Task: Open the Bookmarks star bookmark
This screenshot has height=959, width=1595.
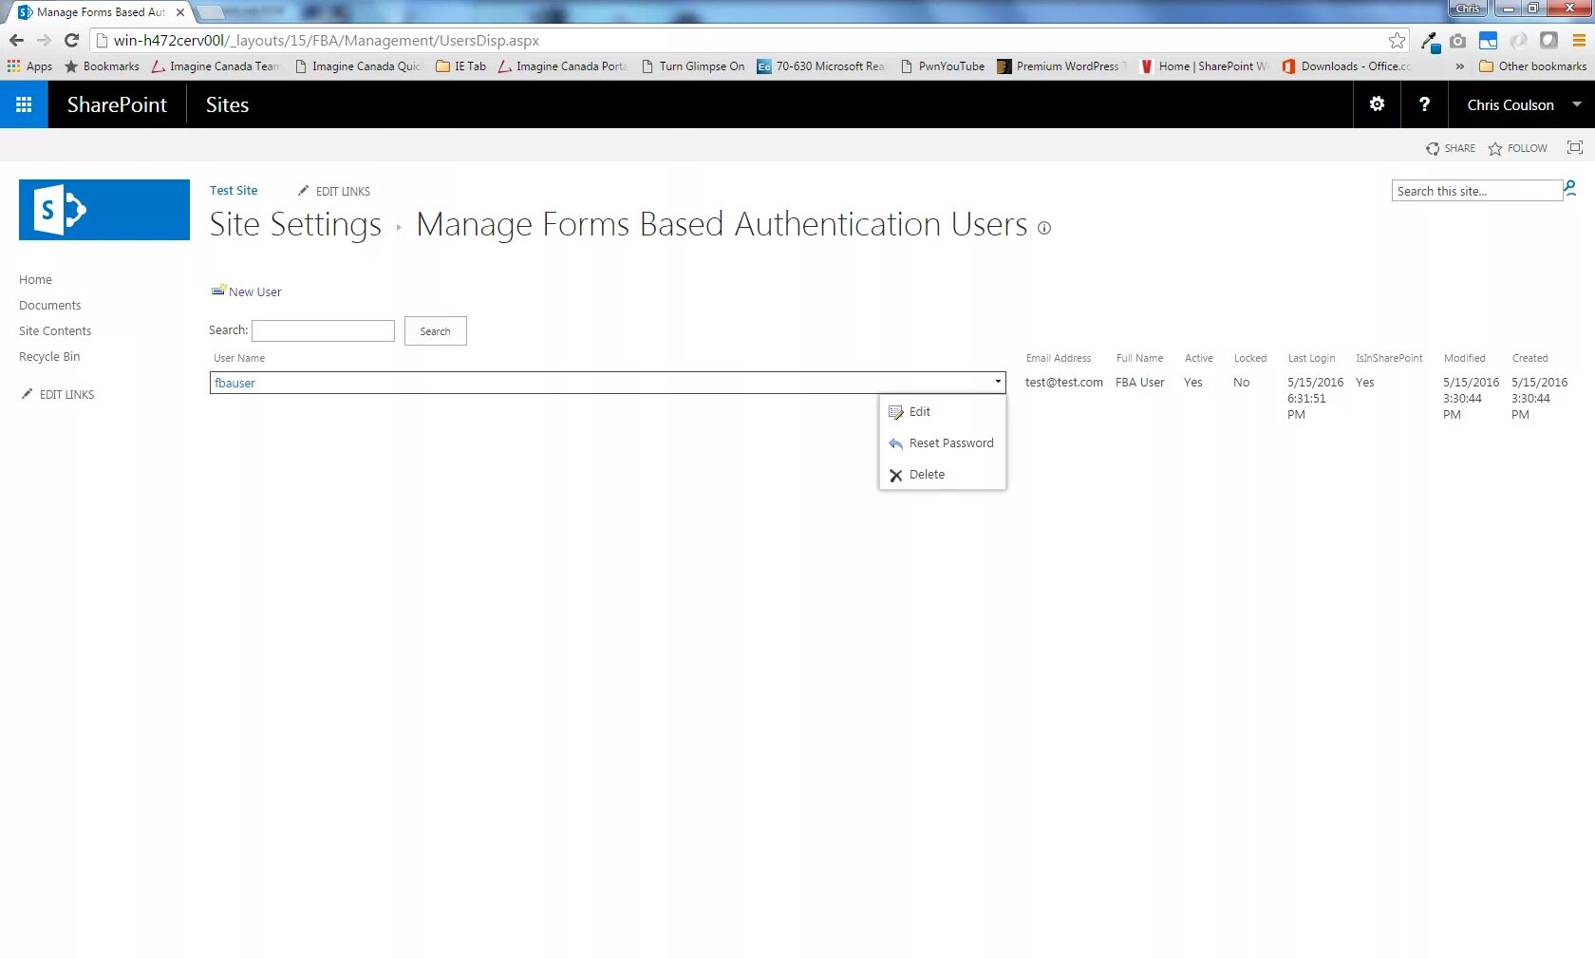Action: 102,66
